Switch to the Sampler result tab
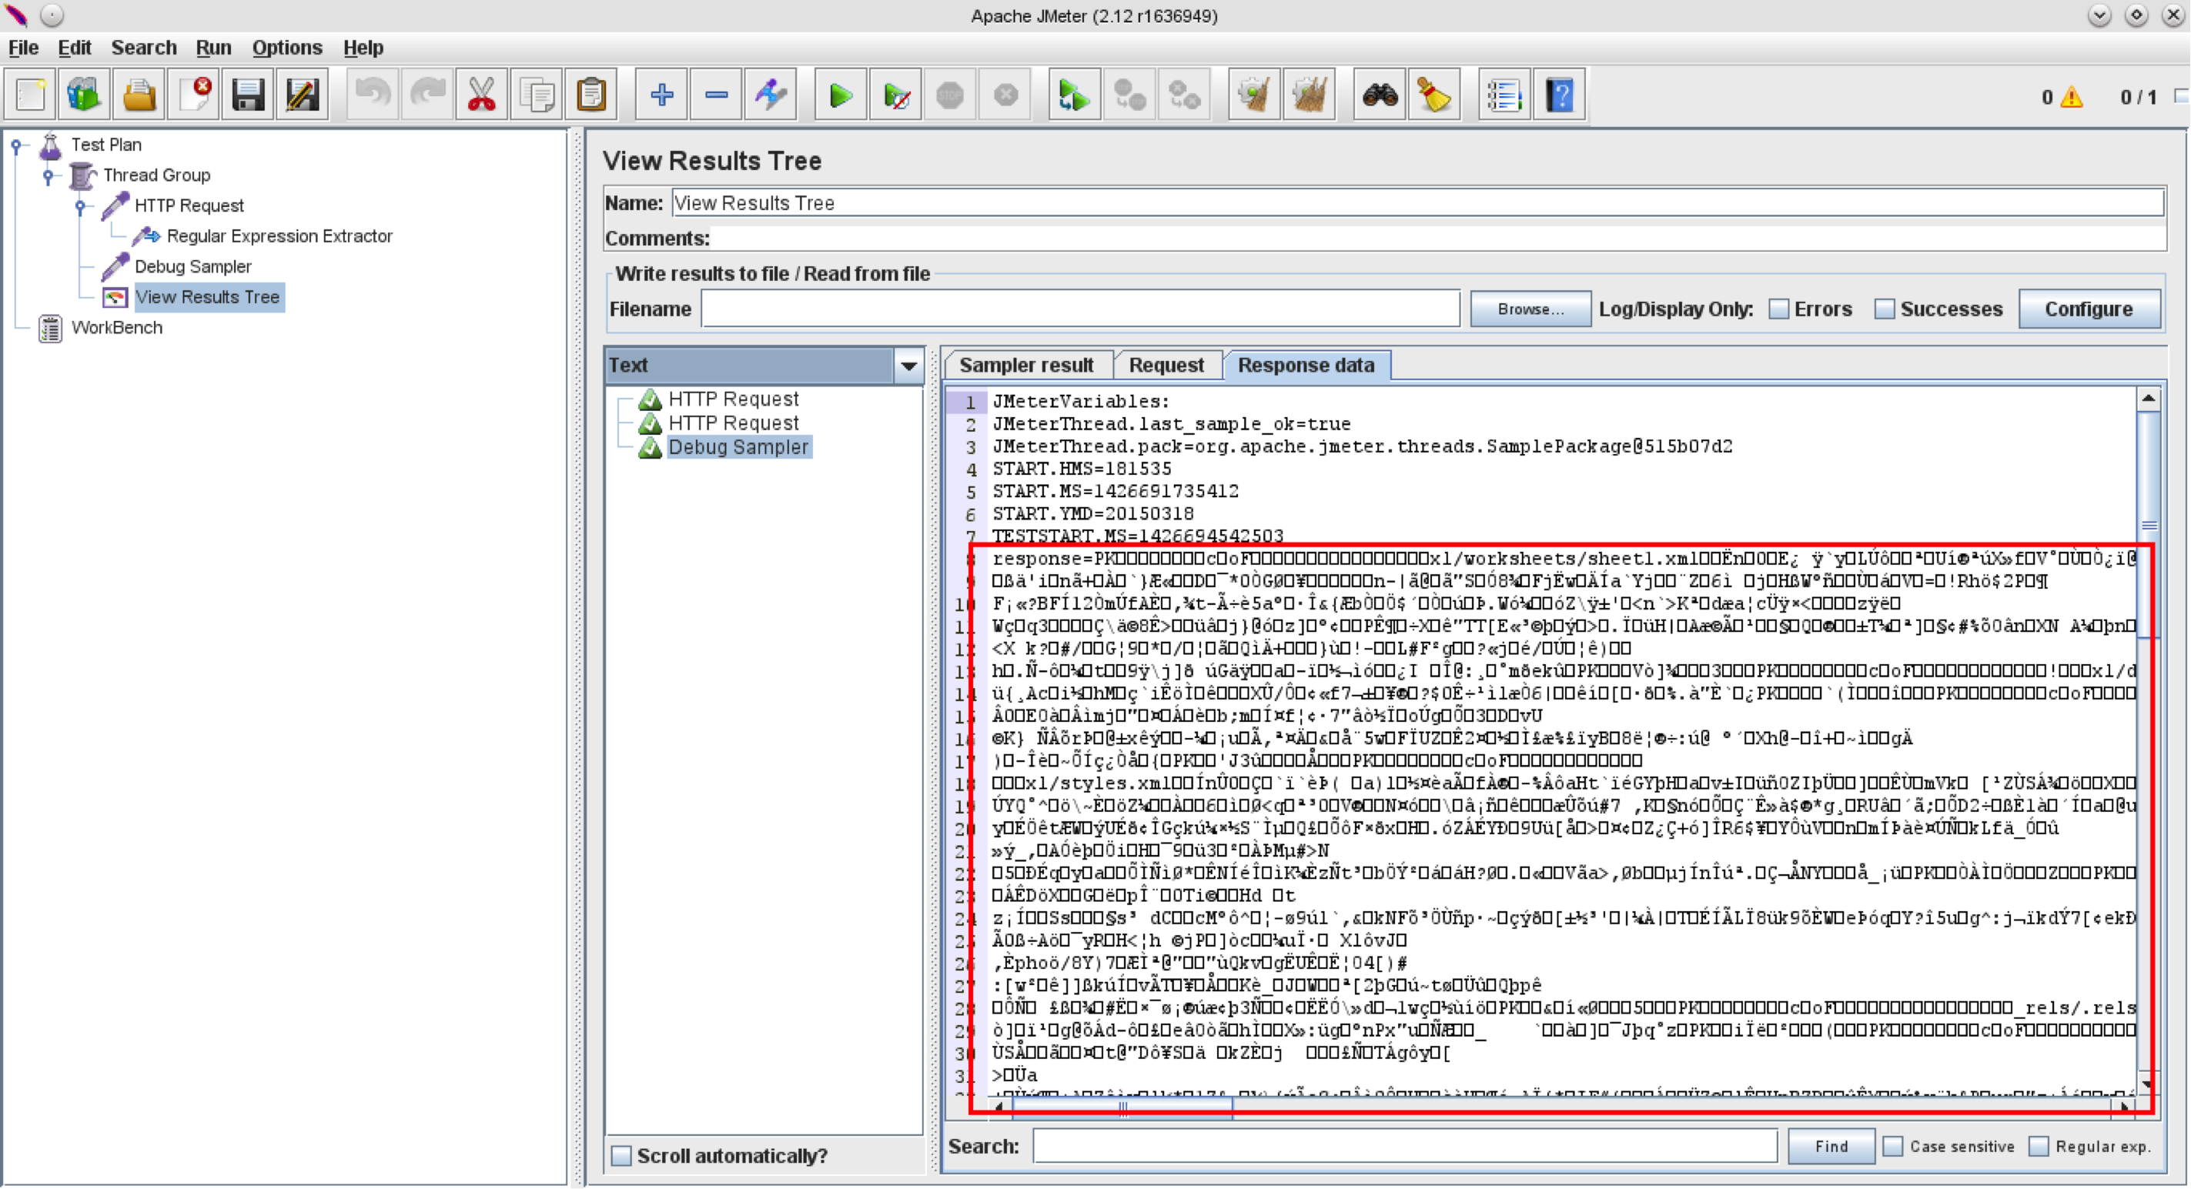This screenshot has height=1189, width=2191. point(1024,365)
